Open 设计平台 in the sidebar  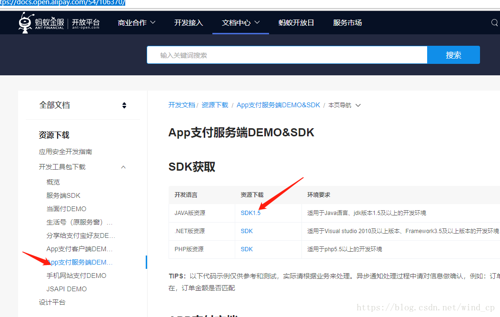click(x=52, y=302)
